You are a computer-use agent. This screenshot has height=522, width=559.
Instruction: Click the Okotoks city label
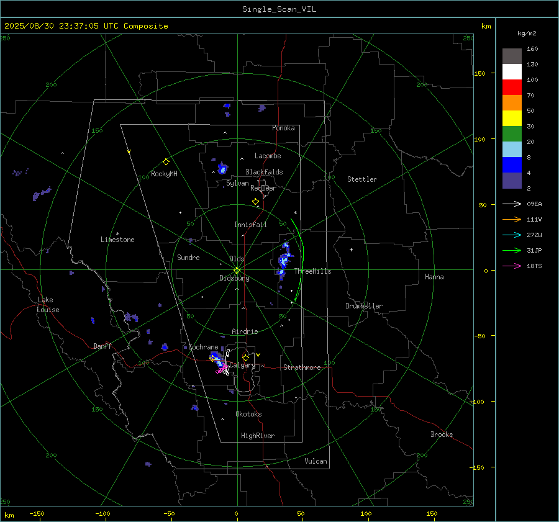(x=248, y=414)
